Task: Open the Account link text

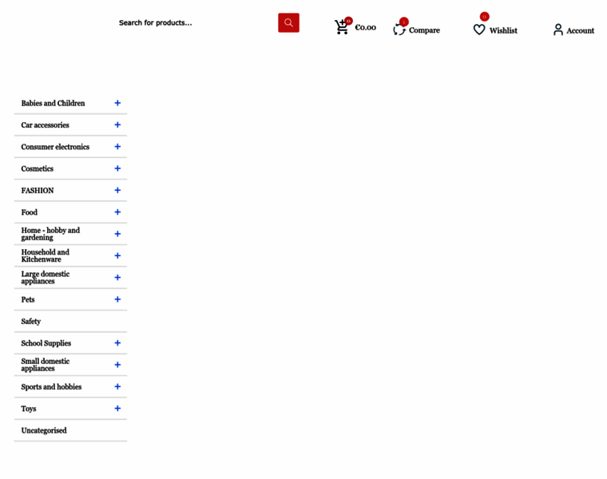Action: coord(581,30)
